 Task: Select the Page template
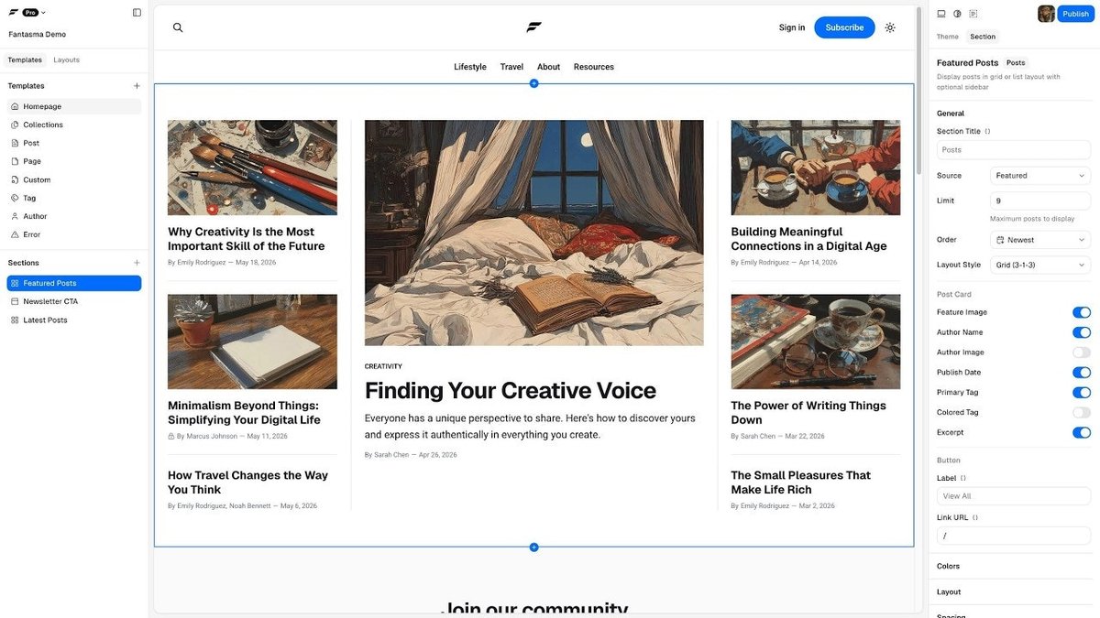click(74, 161)
